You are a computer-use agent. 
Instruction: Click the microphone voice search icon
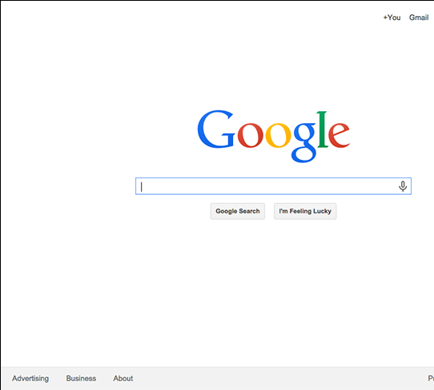[x=403, y=186]
